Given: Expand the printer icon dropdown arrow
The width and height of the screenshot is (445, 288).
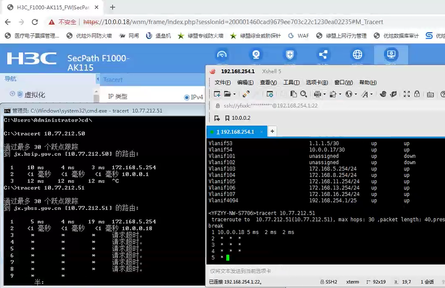Looking at the screenshot, I should coord(324,94).
